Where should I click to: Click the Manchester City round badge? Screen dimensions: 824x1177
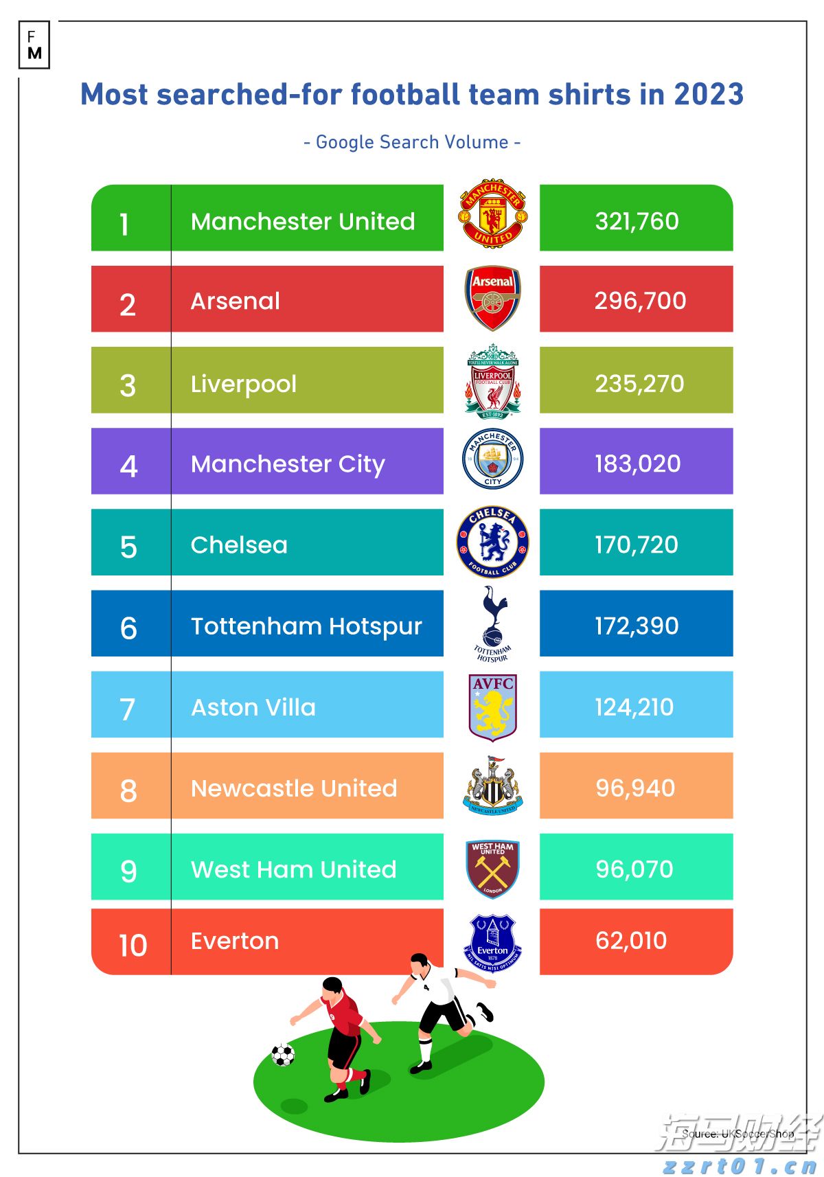click(x=492, y=458)
